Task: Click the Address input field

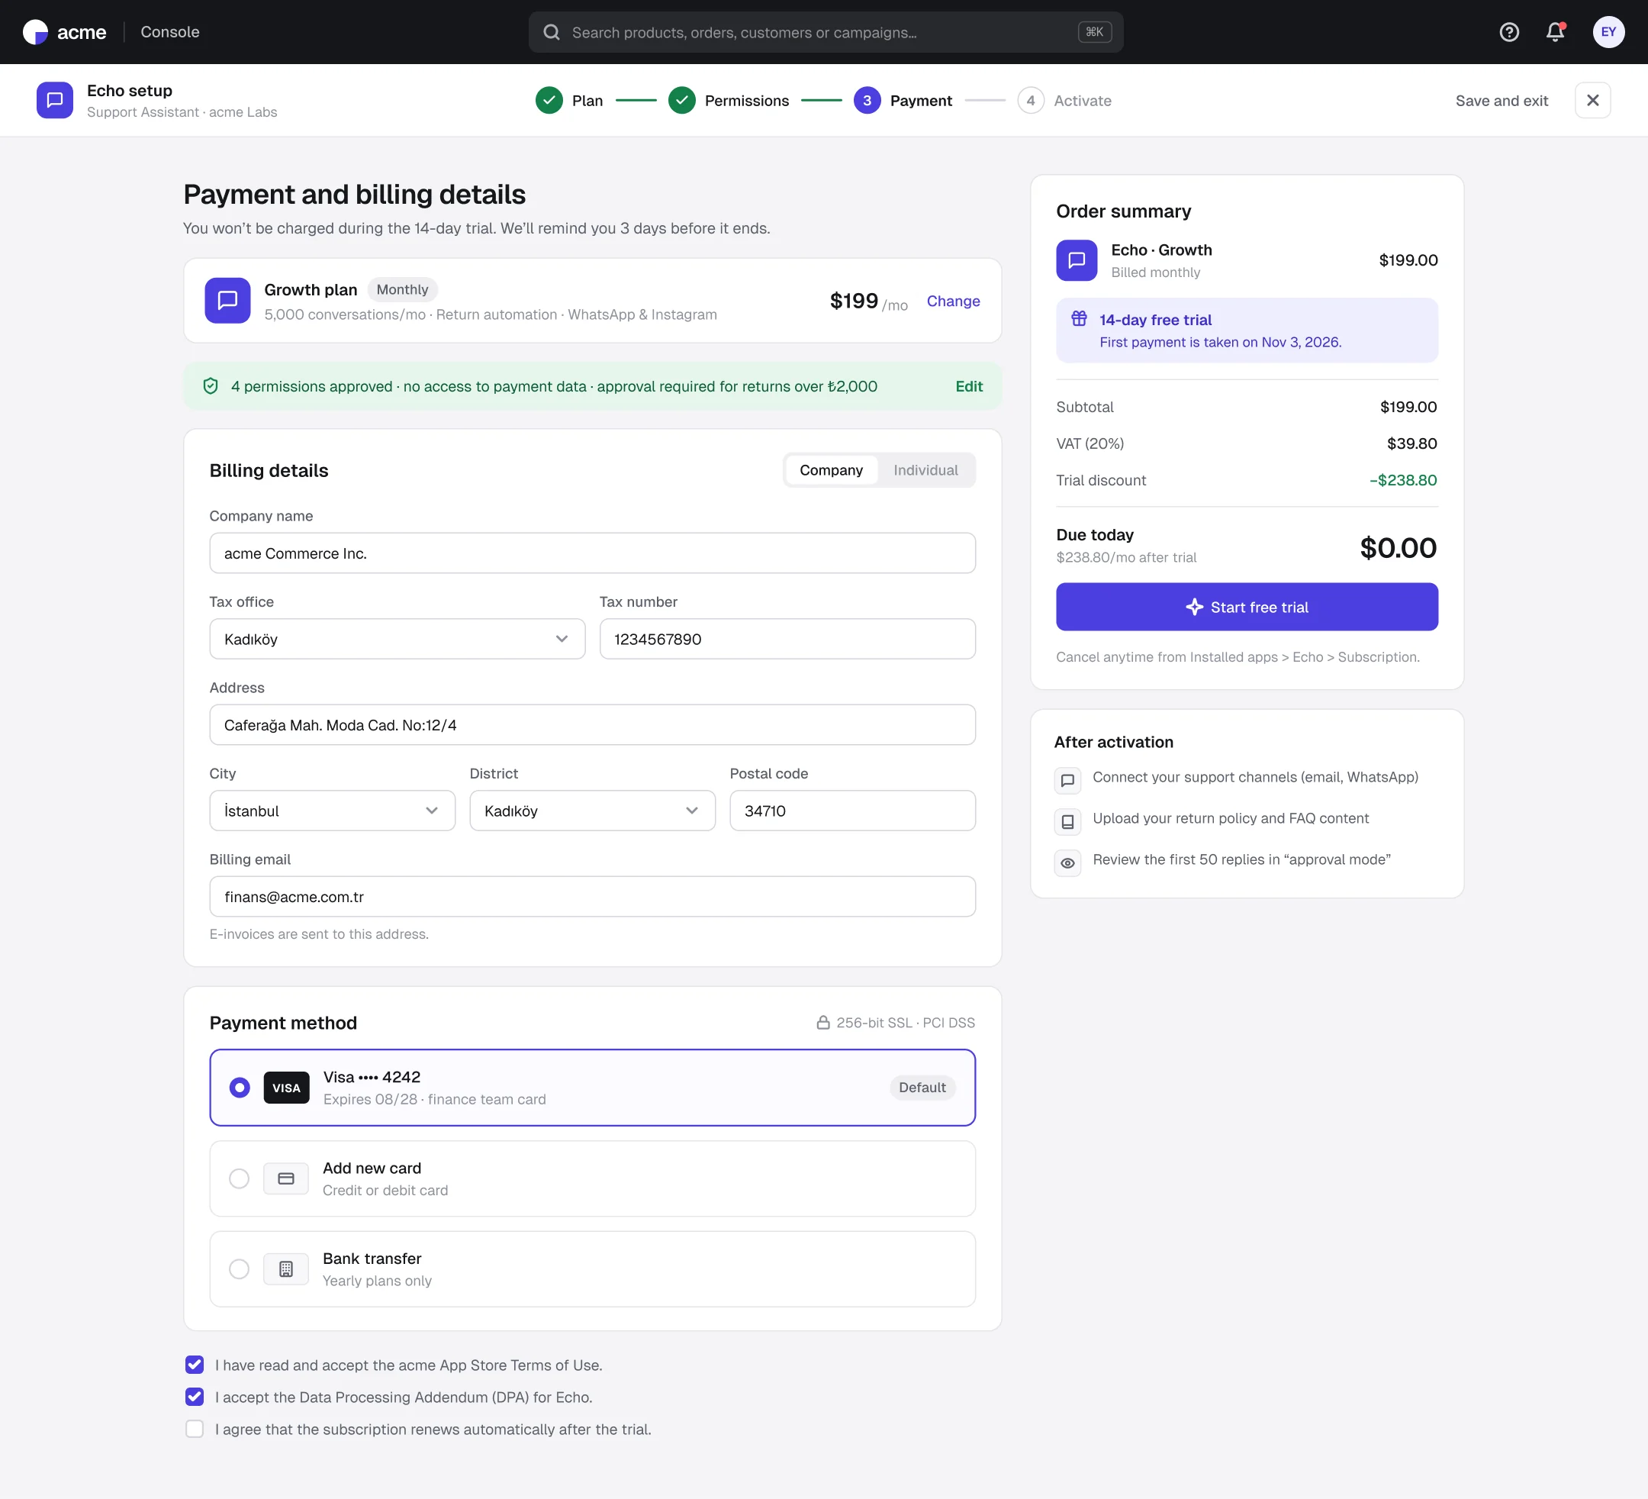Action: tap(592, 724)
